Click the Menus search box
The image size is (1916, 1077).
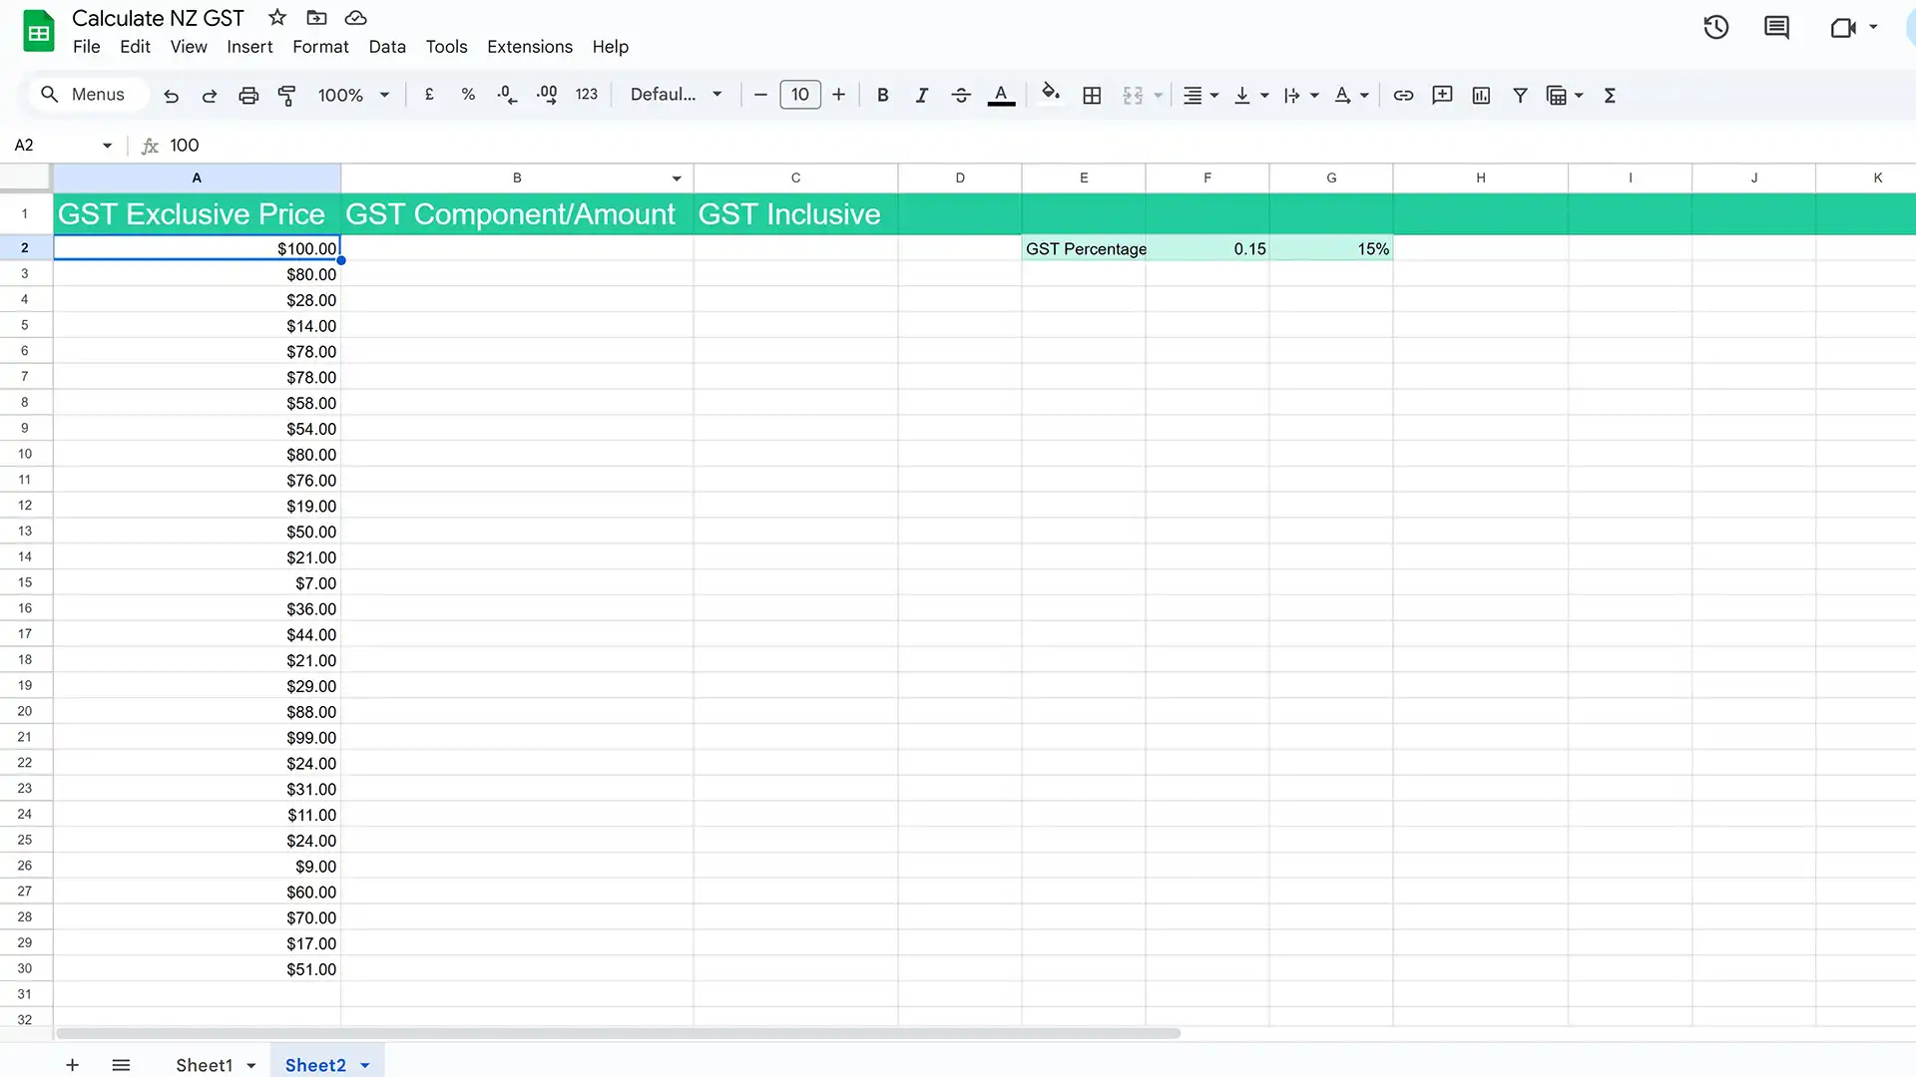point(87,95)
